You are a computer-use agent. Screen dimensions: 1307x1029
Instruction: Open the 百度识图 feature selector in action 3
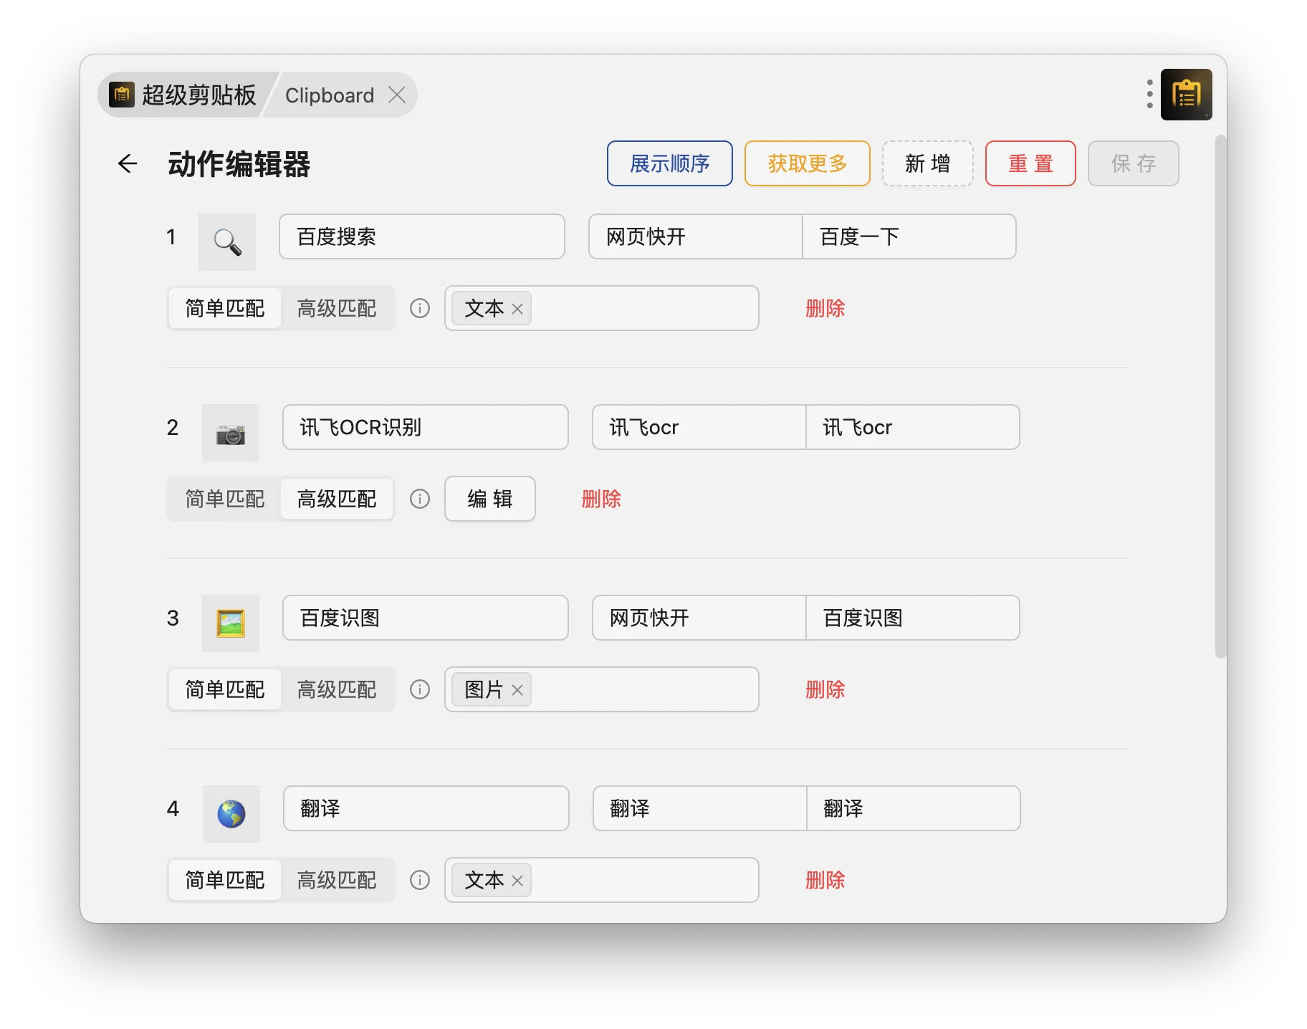point(912,618)
